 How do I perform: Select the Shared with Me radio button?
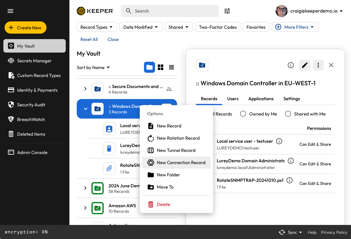[288, 114]
